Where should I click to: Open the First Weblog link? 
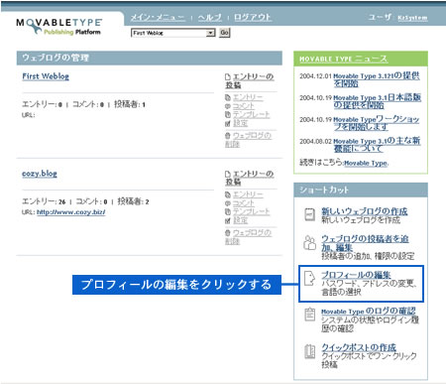coord(46,76)
